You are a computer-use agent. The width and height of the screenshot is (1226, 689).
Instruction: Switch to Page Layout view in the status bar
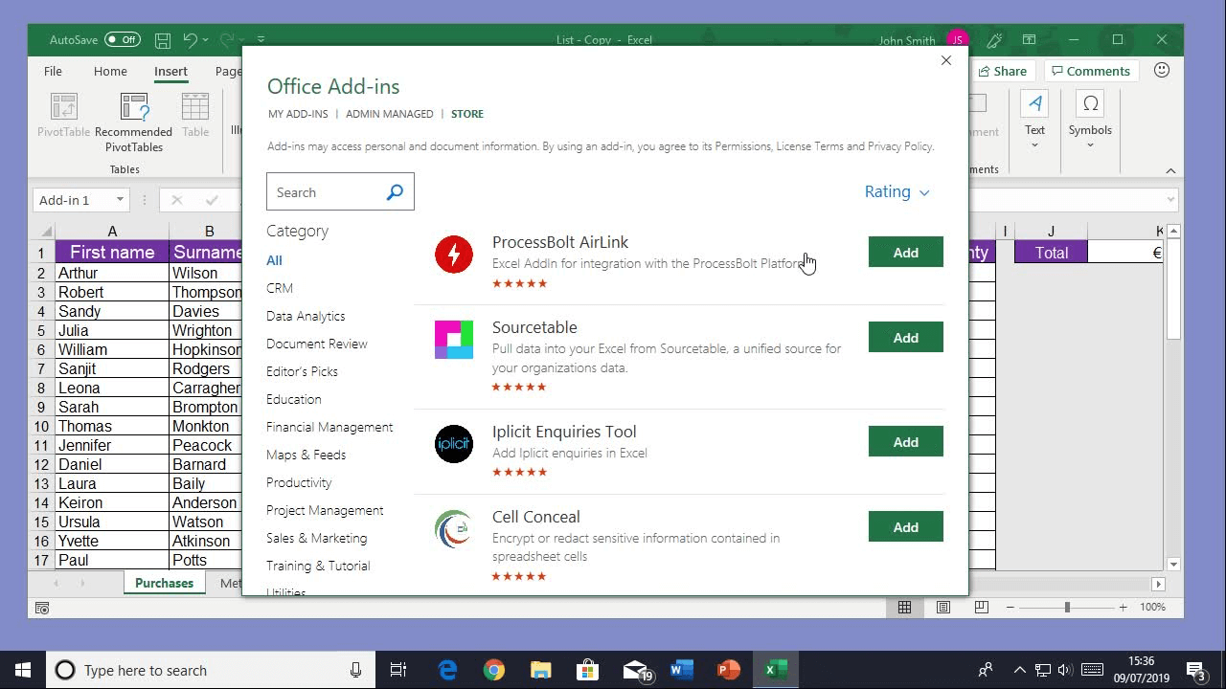click(942, 607)
